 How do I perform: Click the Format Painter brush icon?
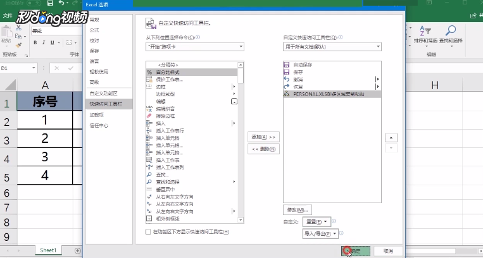18,46
